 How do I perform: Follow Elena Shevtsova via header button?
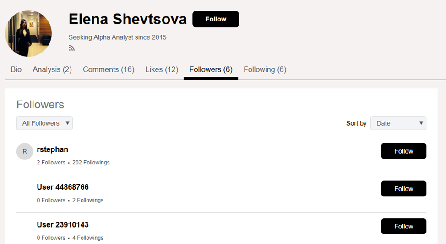pyautogui.click(x=216, y=19)
